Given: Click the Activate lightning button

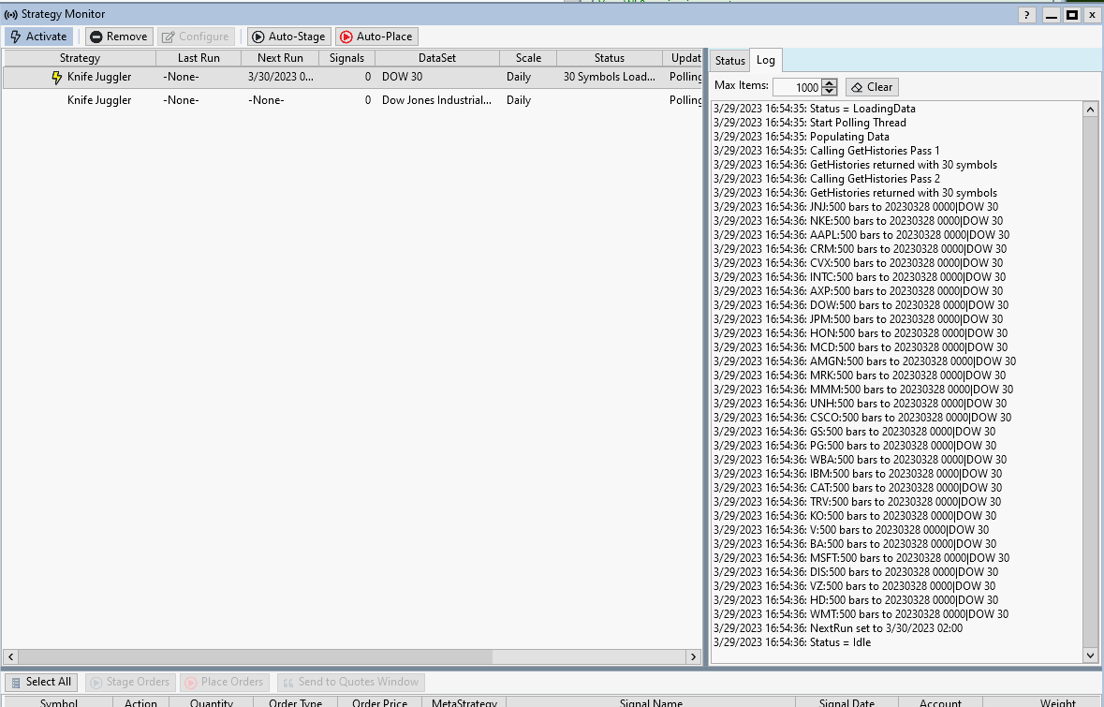Looking at the screenshot, I should tap(38, 37).
